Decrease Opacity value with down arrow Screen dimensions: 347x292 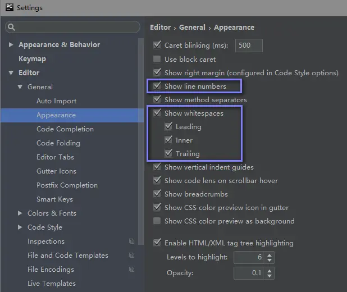coord(270,276)
